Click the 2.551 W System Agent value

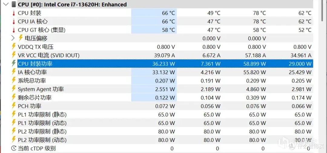pos(165,89)
